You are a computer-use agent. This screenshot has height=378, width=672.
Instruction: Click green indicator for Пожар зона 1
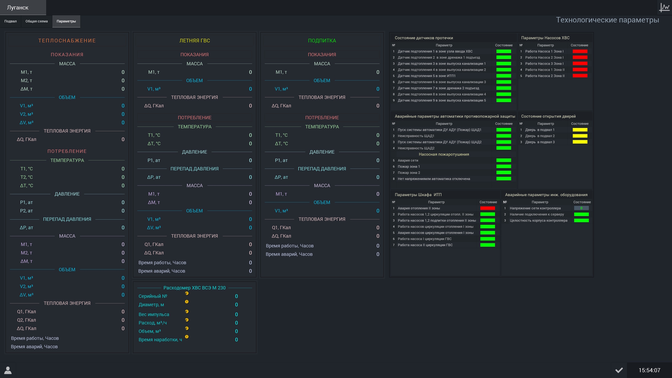[x=504, y=167]
